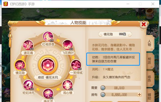Click the 需要 83,848 cost bar
The width and height of the screenshot is (161, 102).
pyautogui.click(x=121, y=88)
